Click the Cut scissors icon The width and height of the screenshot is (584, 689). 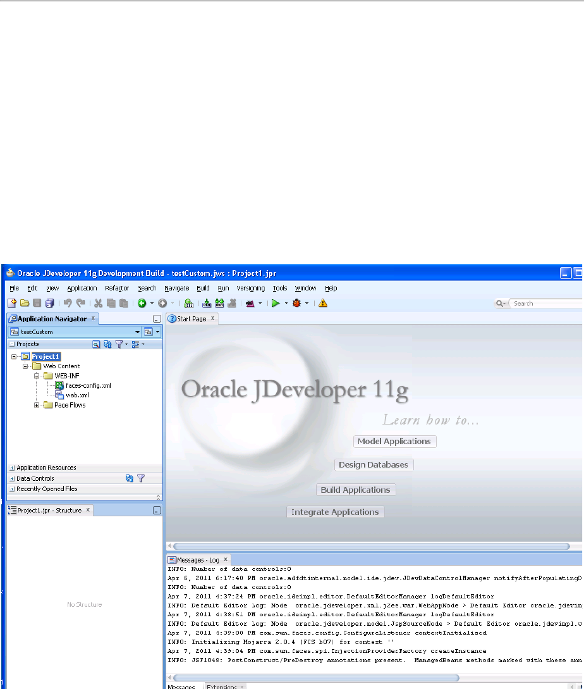[x=99, y=303]
